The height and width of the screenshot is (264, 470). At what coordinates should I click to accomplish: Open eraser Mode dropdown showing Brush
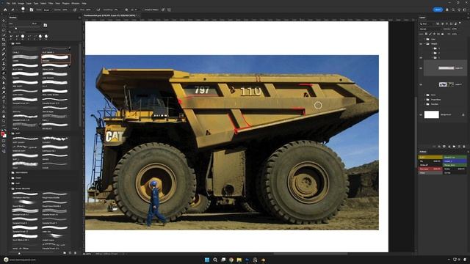tap(47, 10)
